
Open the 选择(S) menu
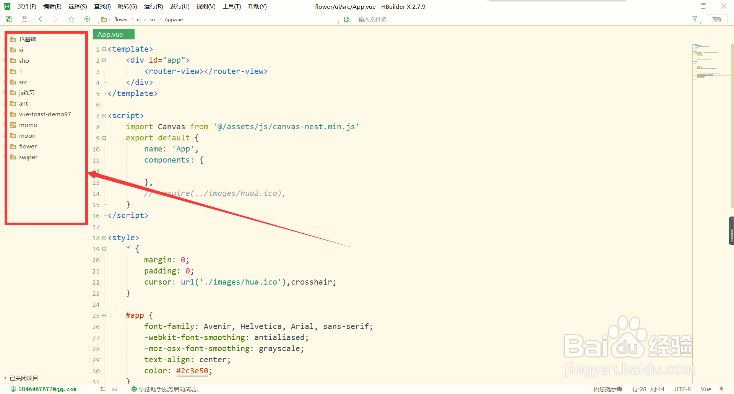point(78,7)
